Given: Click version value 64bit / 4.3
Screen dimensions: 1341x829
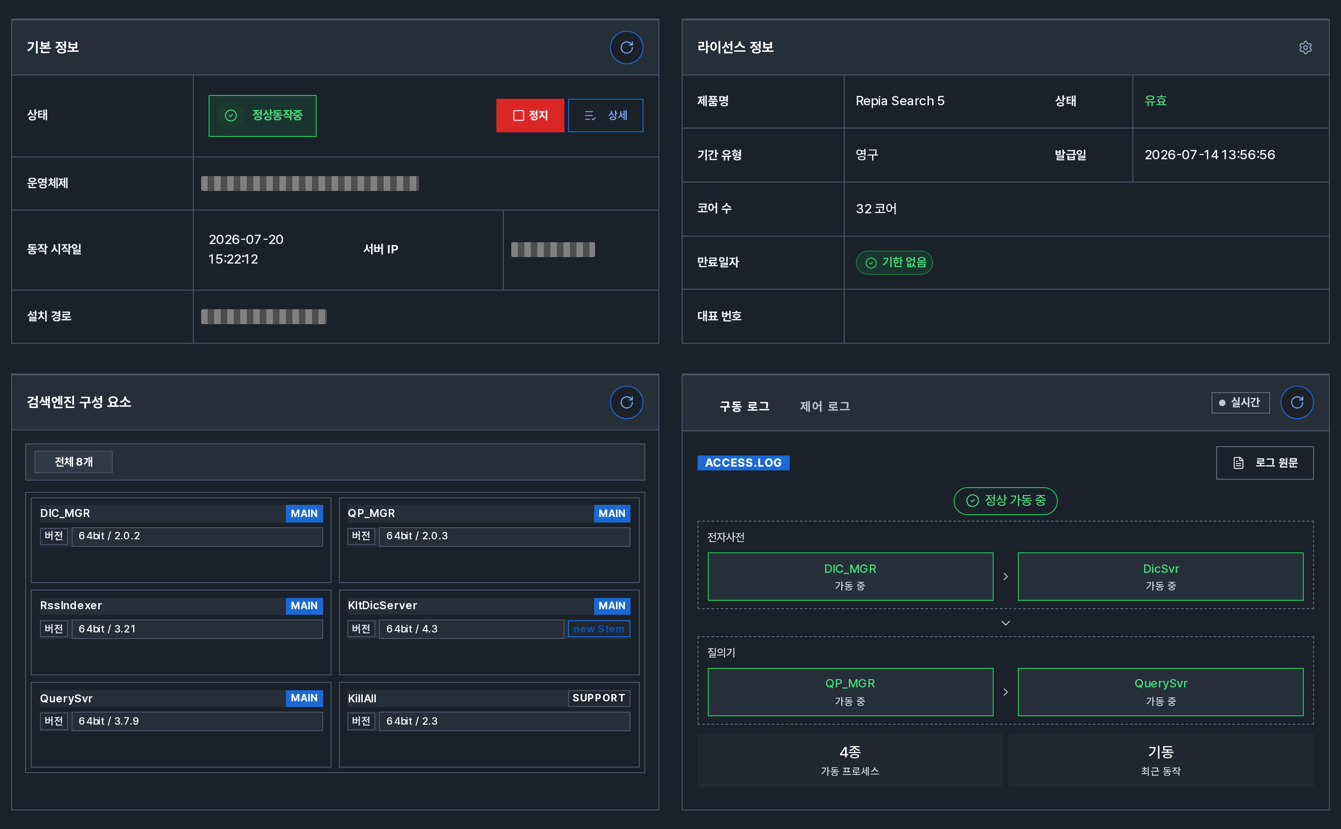Looking at the screenshot, I should click(x=471, y=629).
